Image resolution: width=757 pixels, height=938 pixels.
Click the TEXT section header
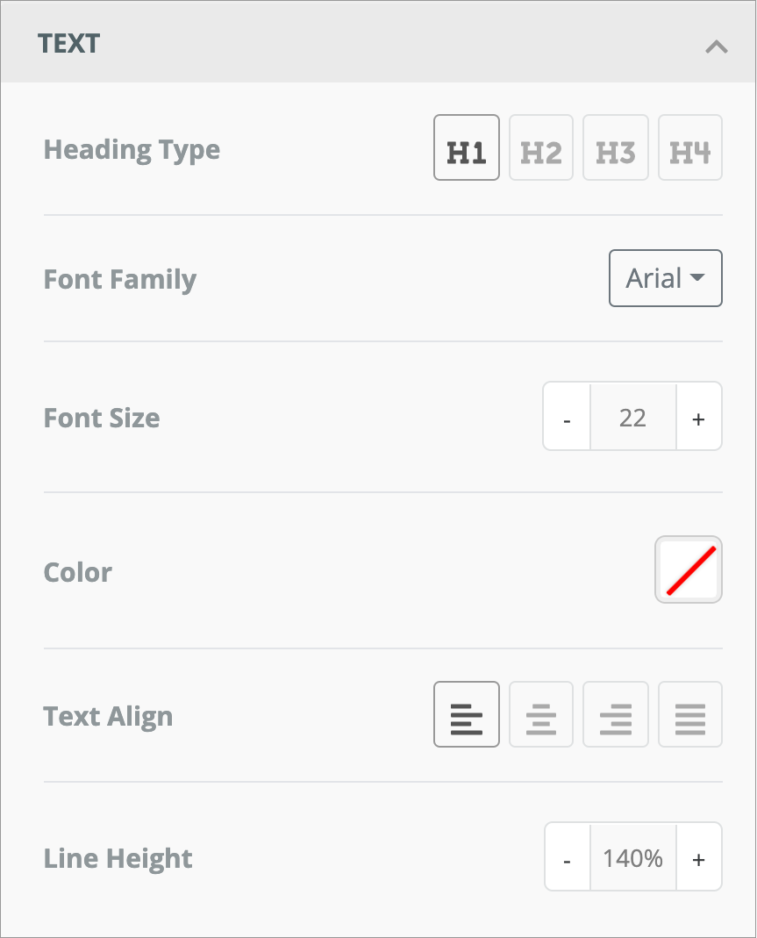tap(69, 44)
